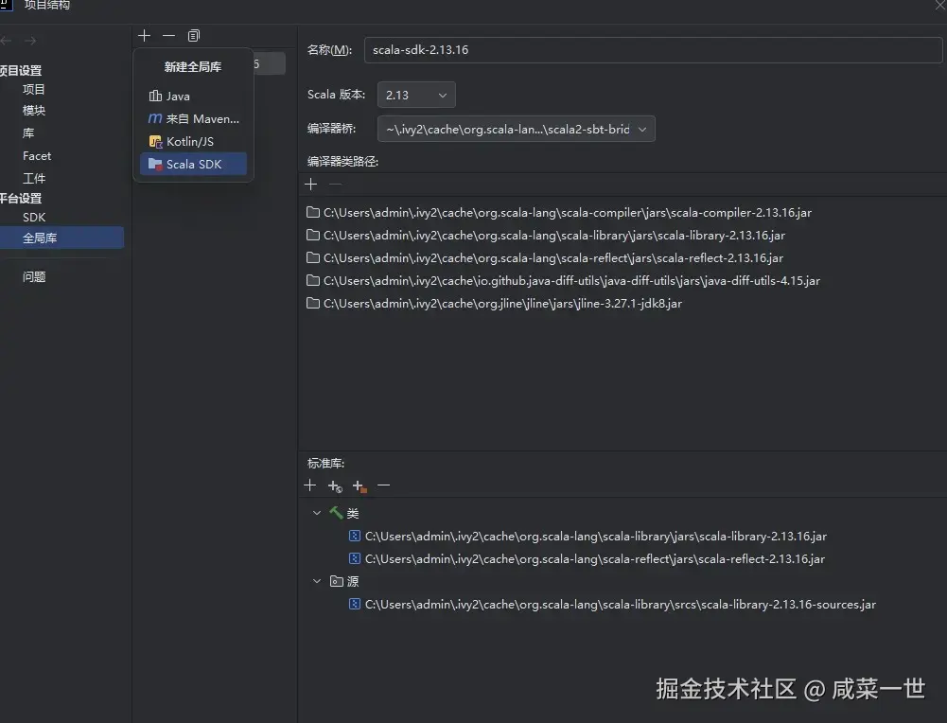
Task: Click the Kotlin/JS icon in popup
Action: pos(155,141)
